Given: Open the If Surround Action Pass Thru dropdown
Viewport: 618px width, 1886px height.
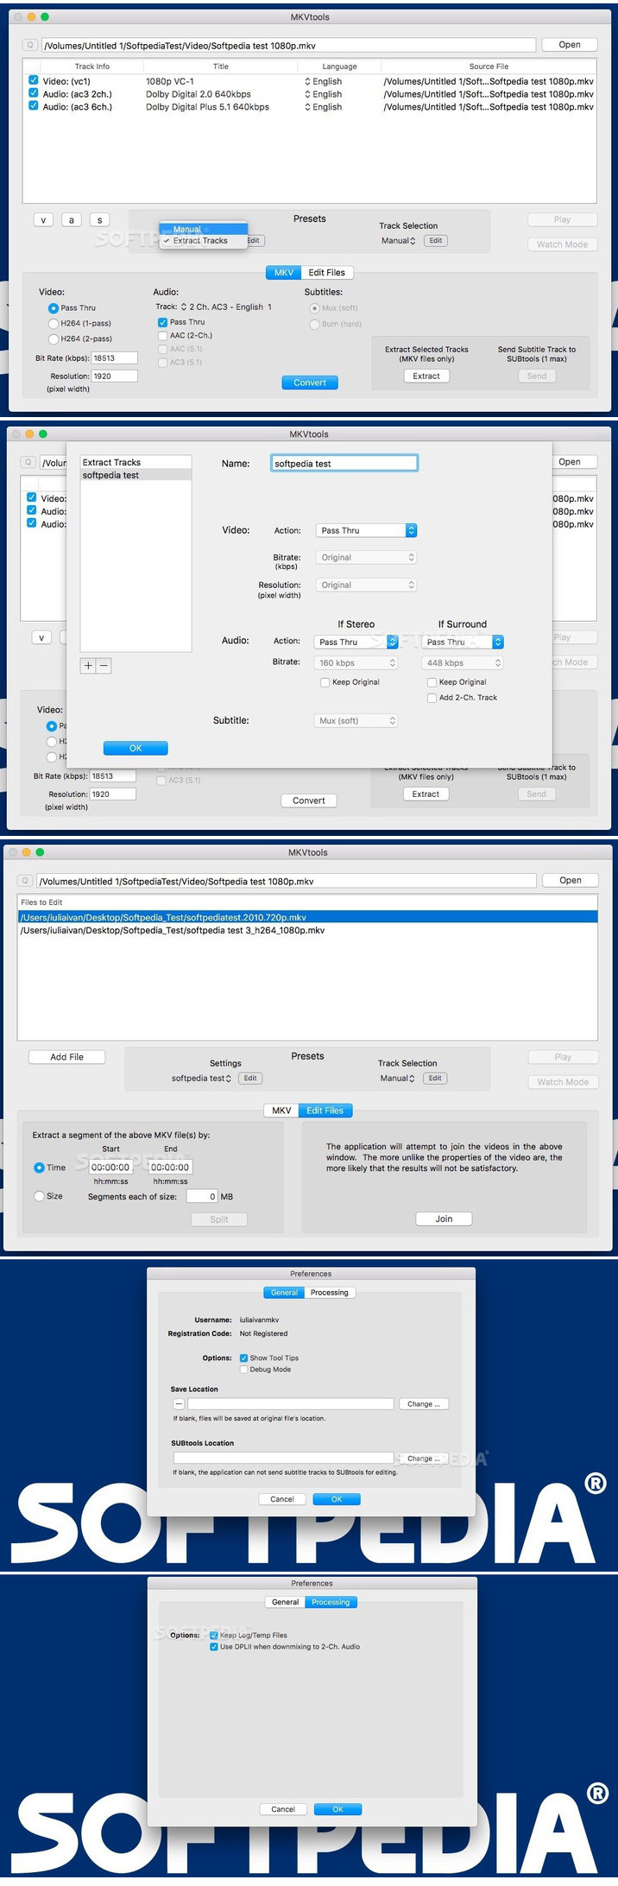Looking at the screenshot, I should point(463,642).
